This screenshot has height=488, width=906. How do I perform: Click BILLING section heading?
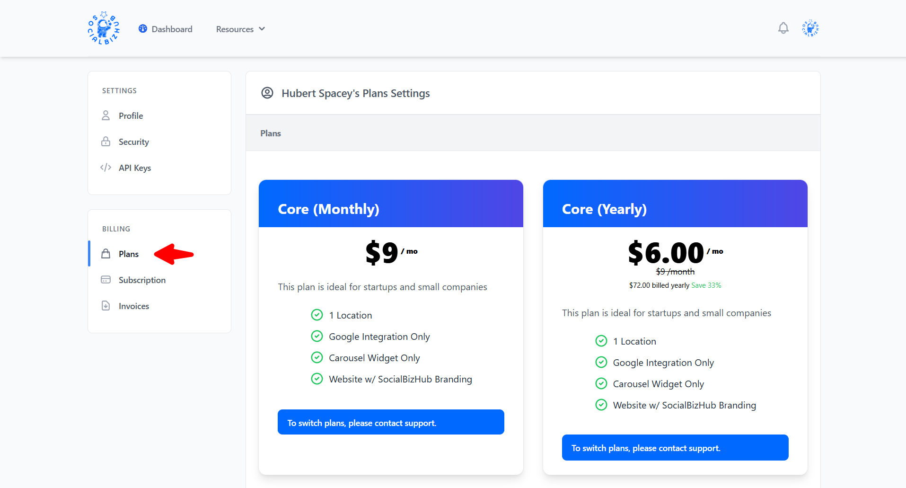coord(116,229)
